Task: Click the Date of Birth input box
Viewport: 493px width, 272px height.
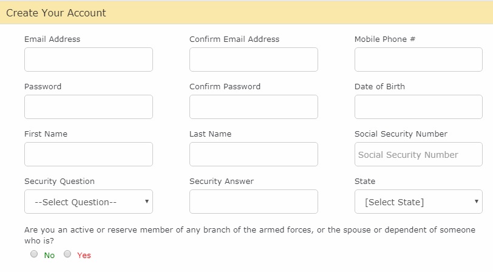Action: point(418,107)
